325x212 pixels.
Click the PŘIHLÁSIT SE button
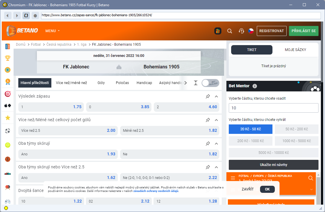304,31
